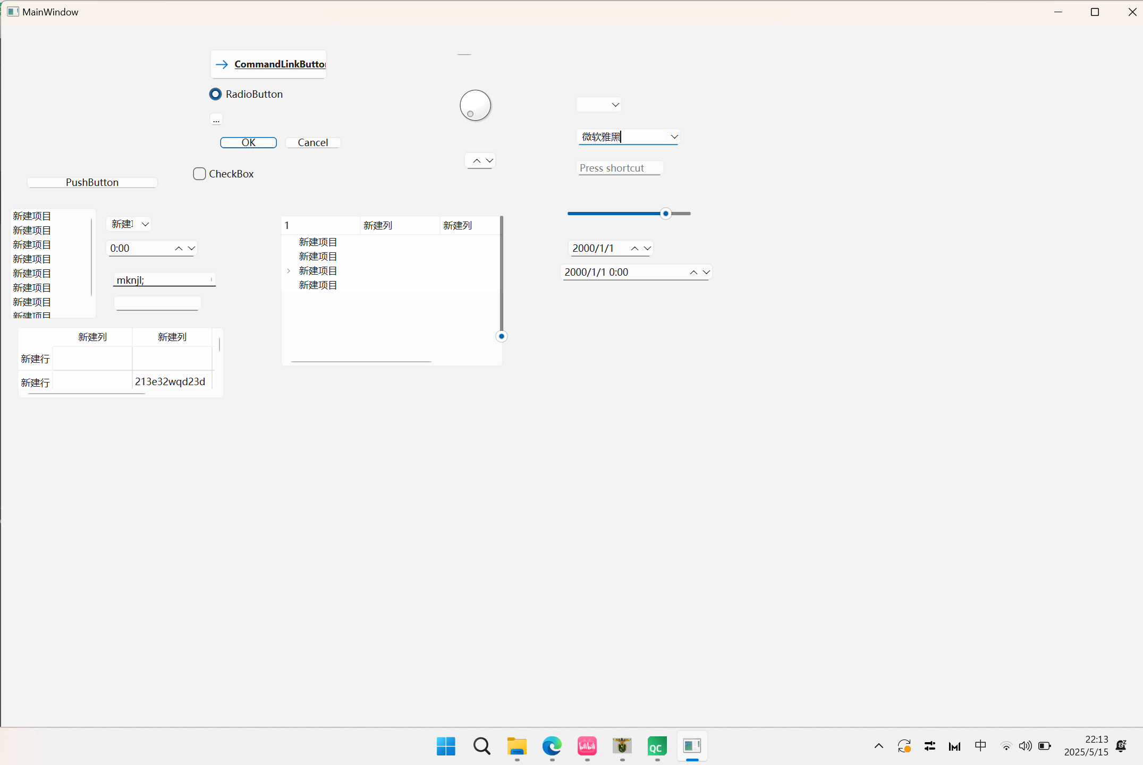The image size is (1143, 765).
Task: Open File Explorer from the taskbar
Action: (x=517, y=746)
